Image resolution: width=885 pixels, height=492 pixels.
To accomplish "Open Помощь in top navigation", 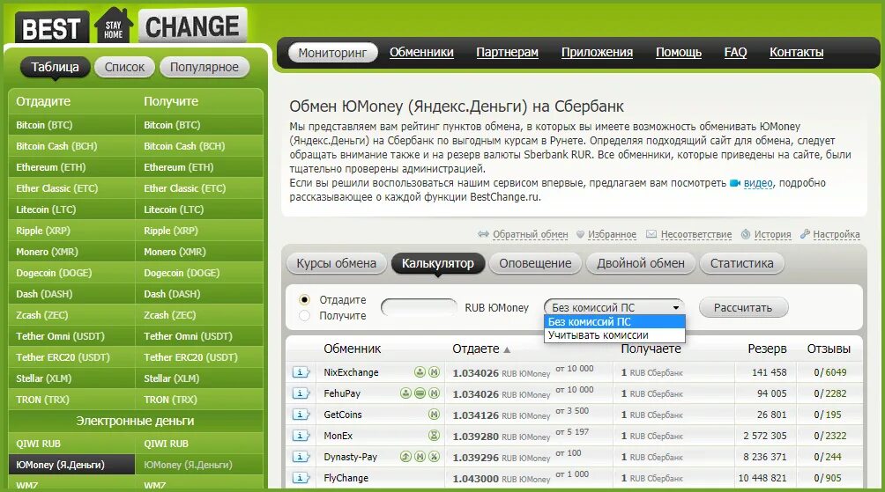I will [679, 53].
